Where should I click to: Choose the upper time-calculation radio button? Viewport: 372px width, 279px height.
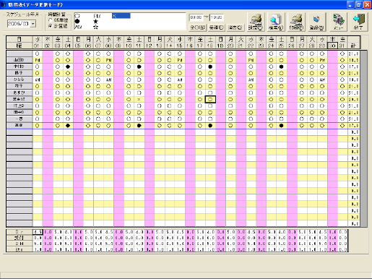[51, 20]
